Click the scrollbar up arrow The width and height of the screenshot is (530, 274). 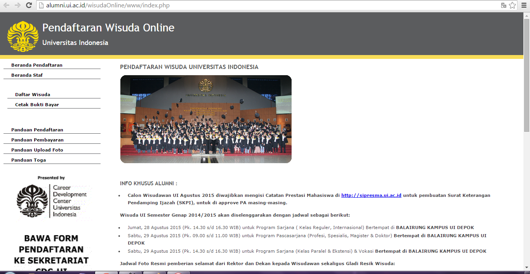tap(527, 16)
